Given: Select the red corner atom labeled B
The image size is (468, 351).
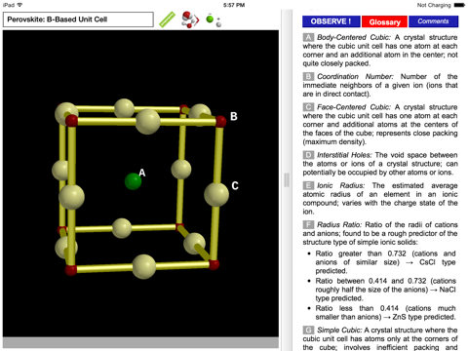Looking at the screenshot, I should [x=220, y=121].
